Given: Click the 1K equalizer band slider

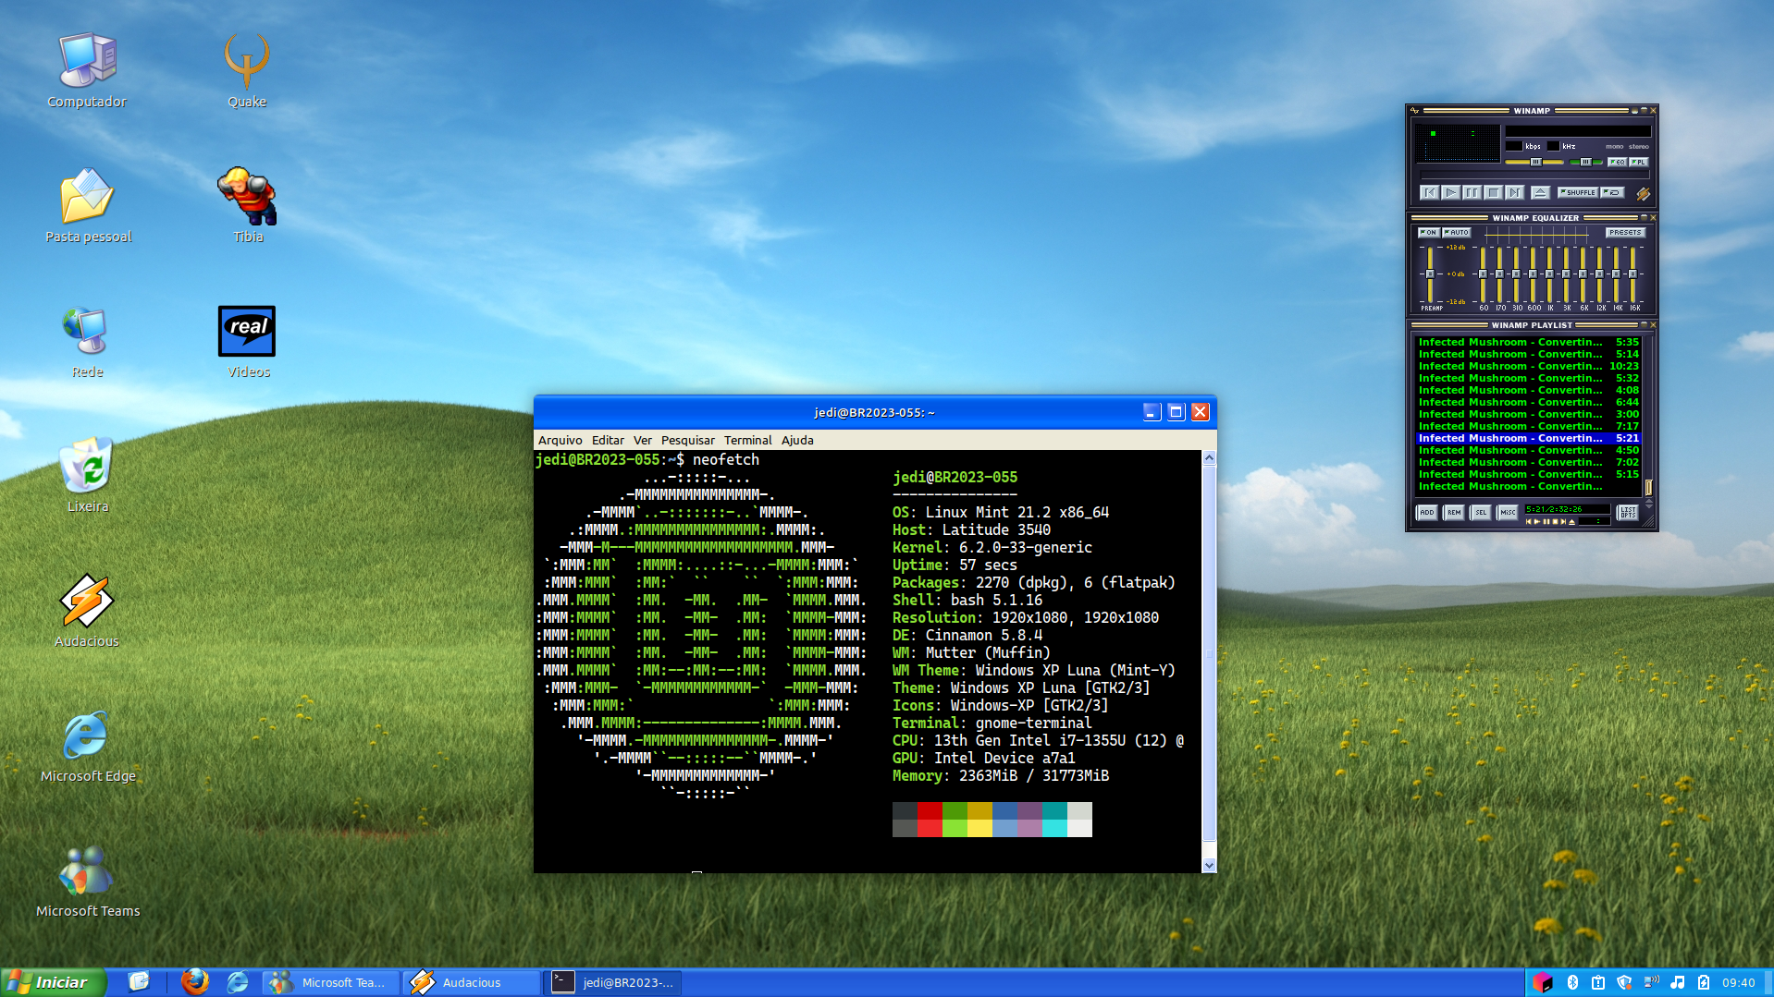Looking at the screenshot, I should tap(1550, 274).
